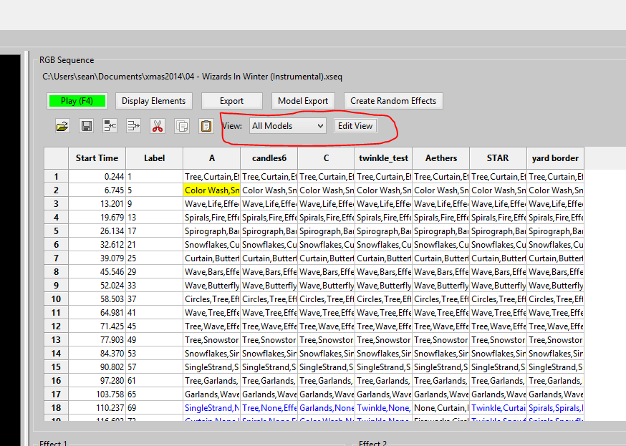Select the candles6 column header

[269, 158]
